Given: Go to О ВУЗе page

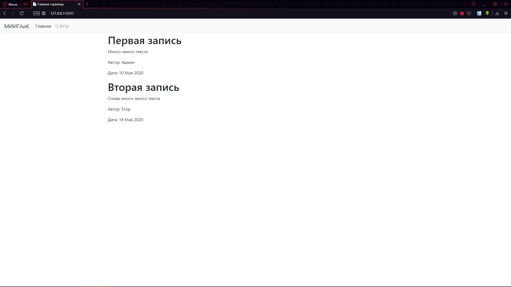Looking at the screenshot, I should point(62,26).
